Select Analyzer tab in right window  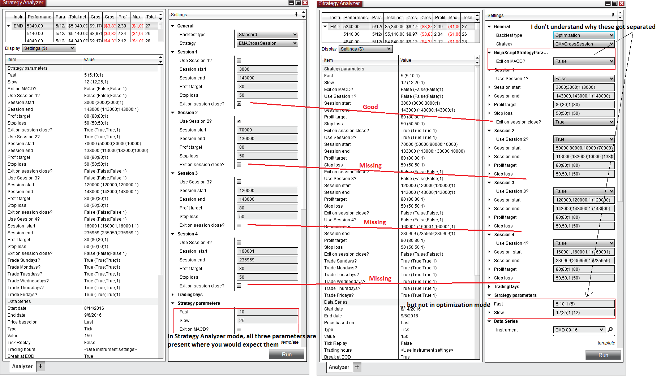pyautogui.click(x=339, y=367)
